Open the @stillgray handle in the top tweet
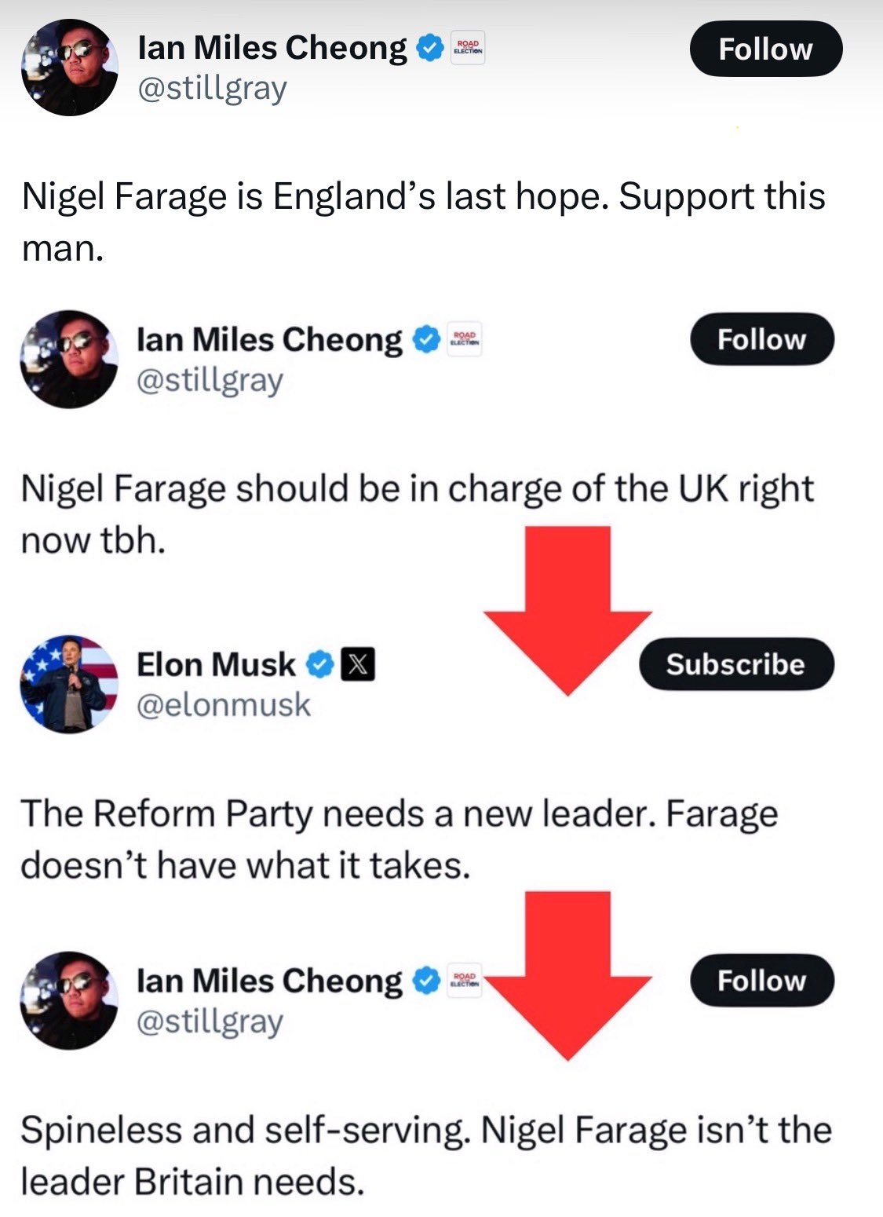The image size is (883, 1217). point(213,90)
